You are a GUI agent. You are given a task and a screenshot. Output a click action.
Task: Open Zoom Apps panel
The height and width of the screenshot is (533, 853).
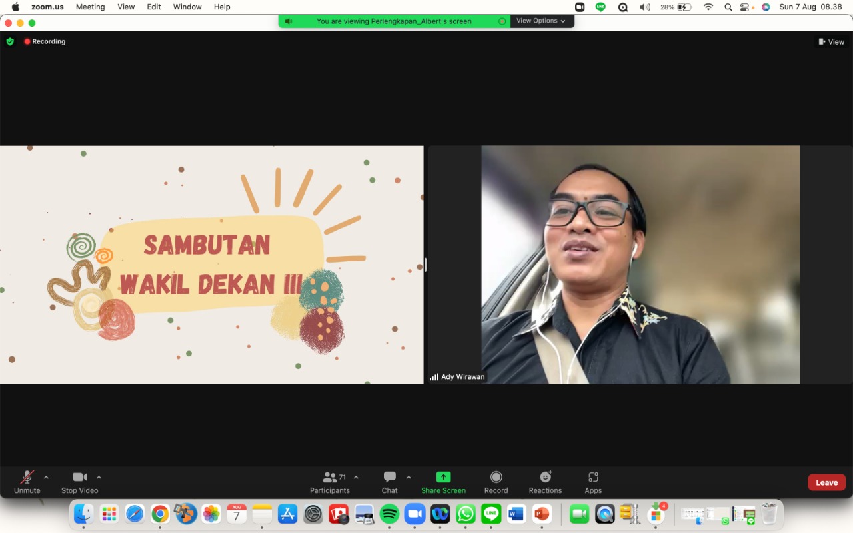[x=593, y=482]
